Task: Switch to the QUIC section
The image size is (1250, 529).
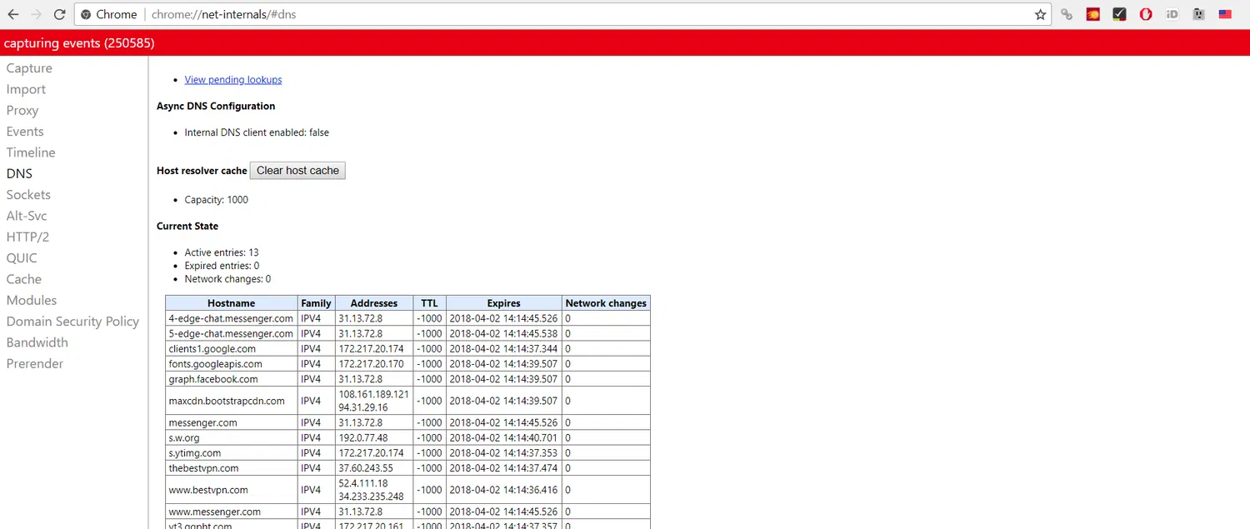Action: point(22,258)
